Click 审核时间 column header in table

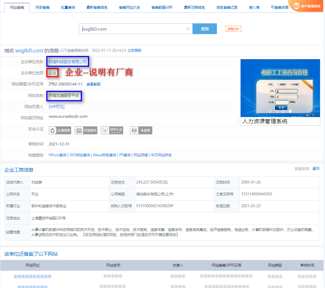point(307,265)
